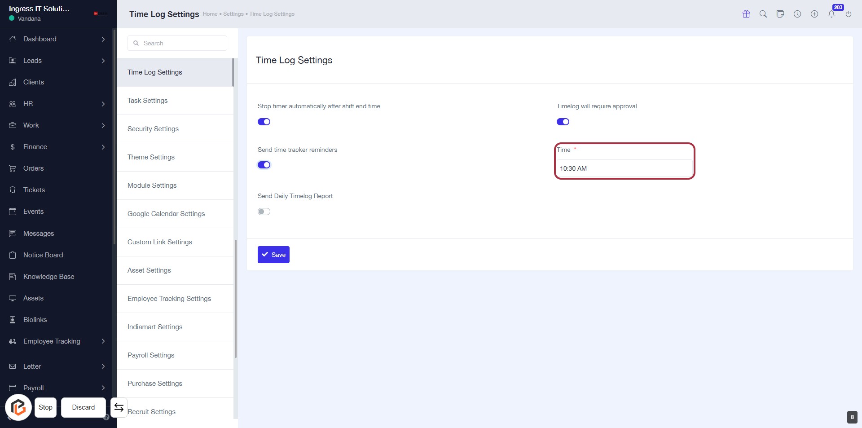Open the search magnifier icon in header
This screenshot has width=862, height=428.
click(763, 14)
